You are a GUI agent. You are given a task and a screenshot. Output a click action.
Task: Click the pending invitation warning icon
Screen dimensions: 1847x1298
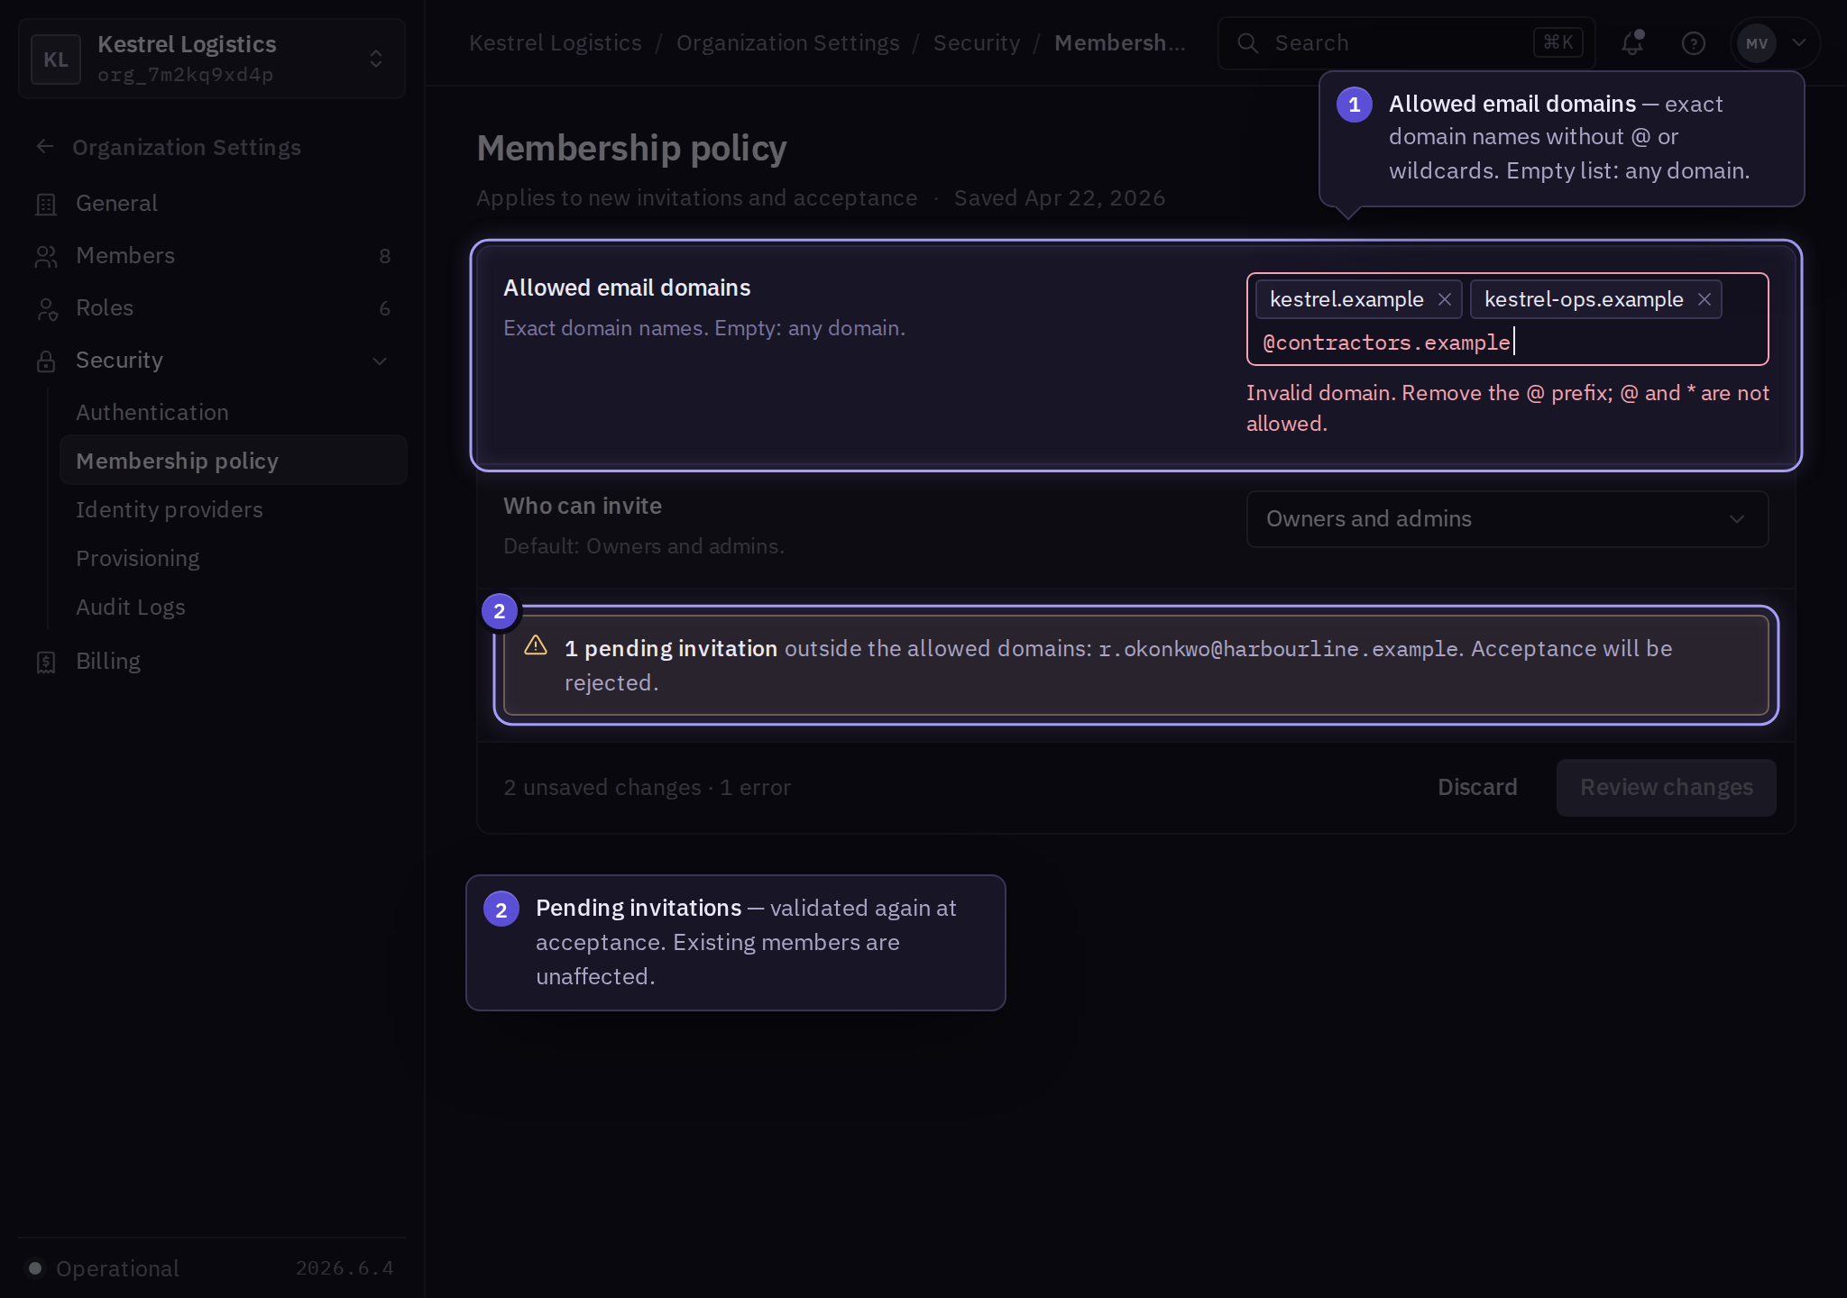point(536,645)
